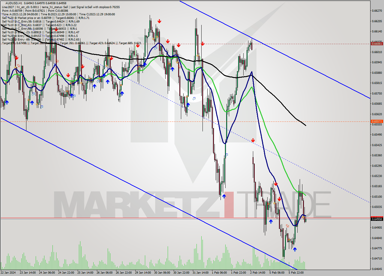Click the '24 Jan 22:00' time label
Image resolution: width=384 pixels, height=276 pixels.
click(66, 273)
